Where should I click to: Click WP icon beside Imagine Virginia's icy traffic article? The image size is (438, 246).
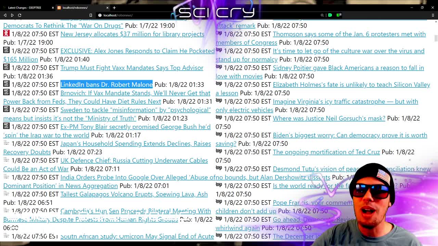coord(219,100)
